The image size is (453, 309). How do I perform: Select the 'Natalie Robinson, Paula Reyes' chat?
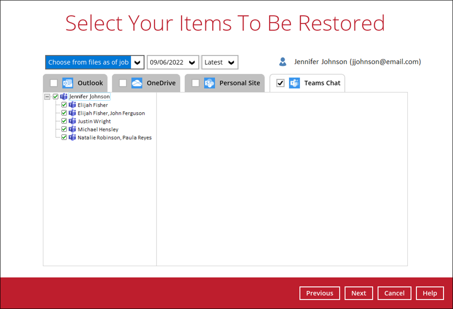(x=114, y=137)
